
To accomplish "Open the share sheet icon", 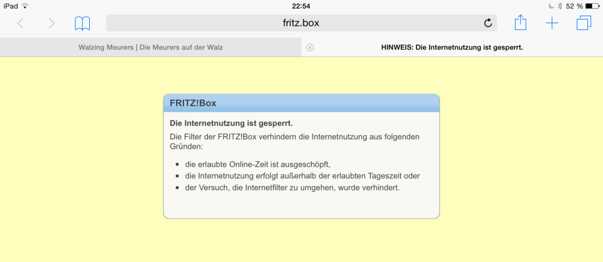I will coord(520,23).
